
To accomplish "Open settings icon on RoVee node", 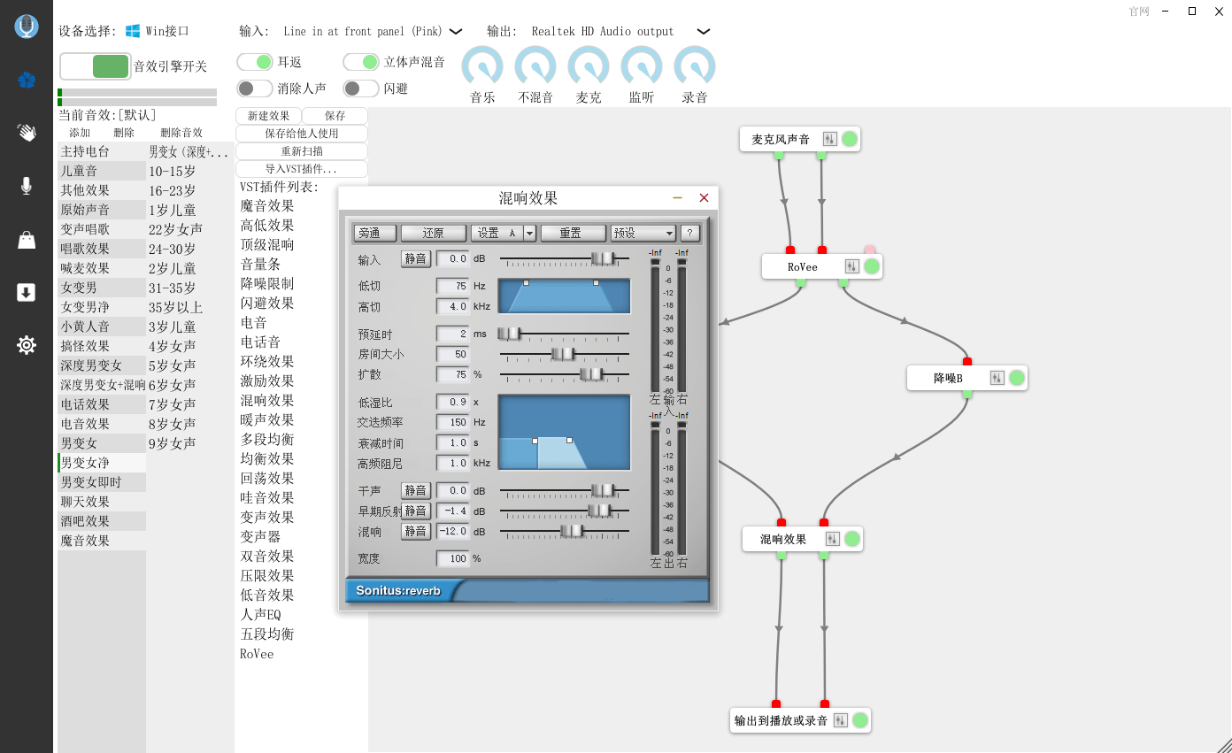I will [851, 266].
